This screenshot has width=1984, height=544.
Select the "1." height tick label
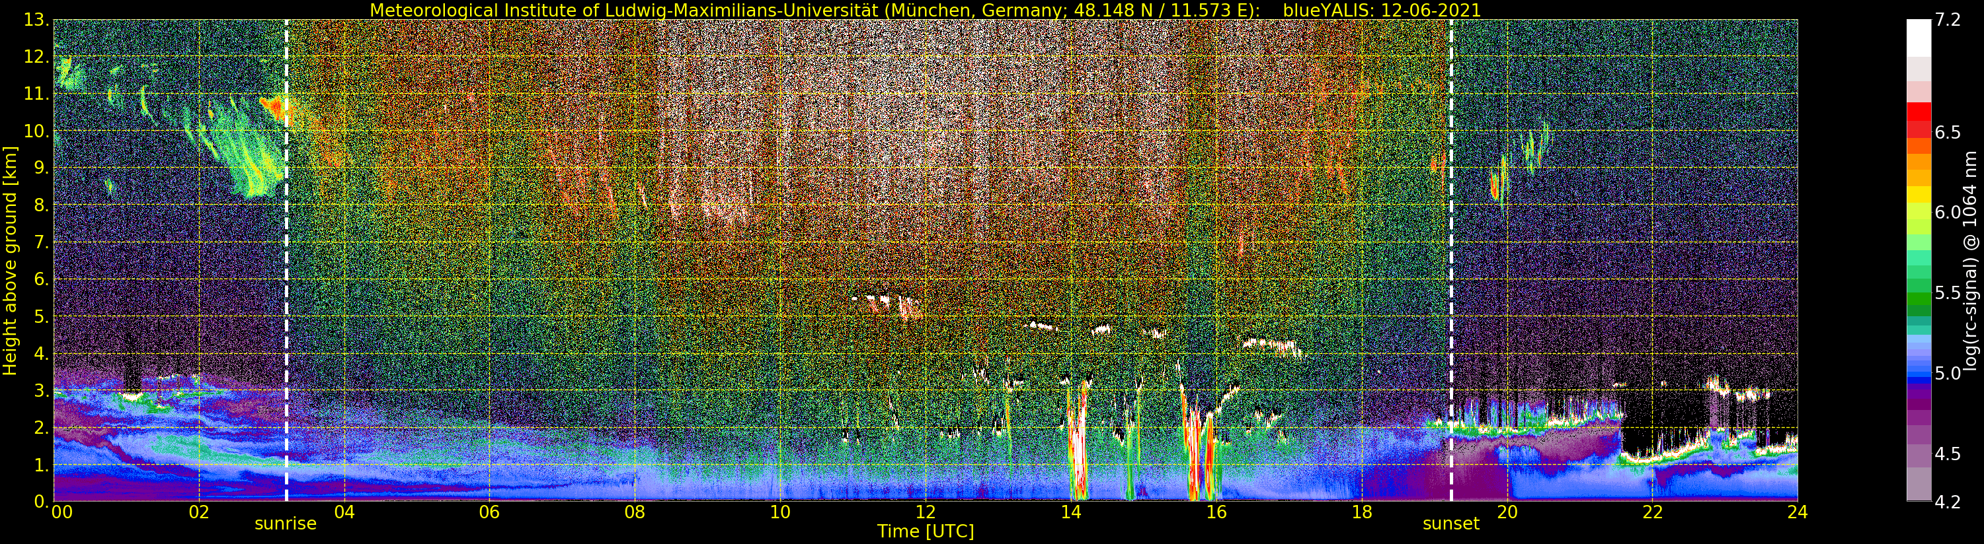[x=42, y=464]
